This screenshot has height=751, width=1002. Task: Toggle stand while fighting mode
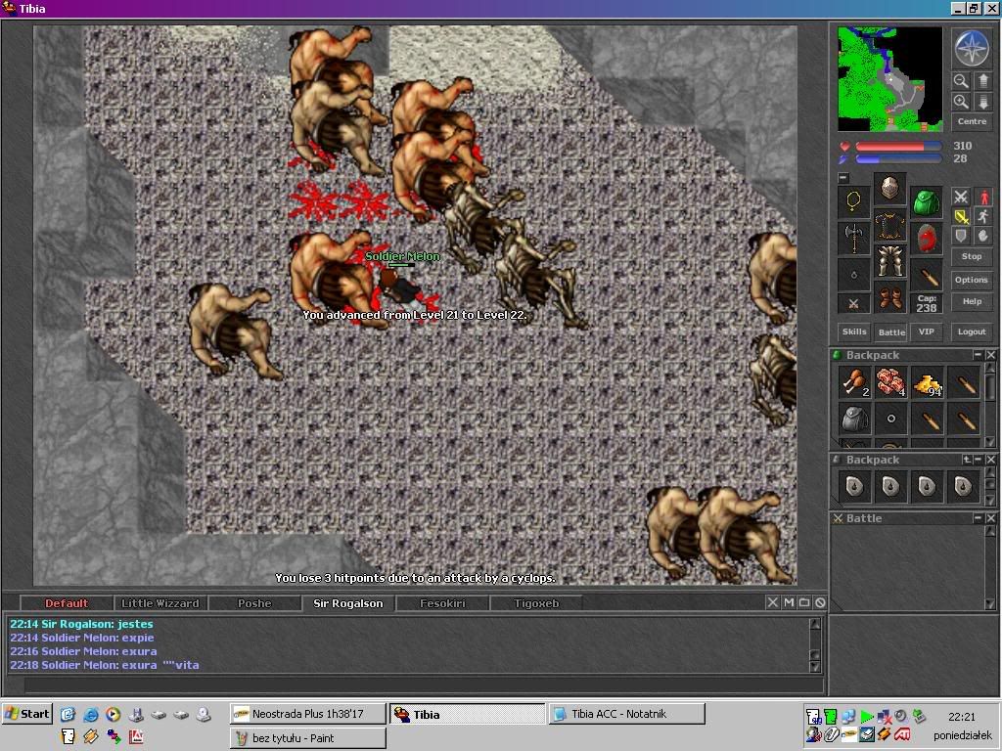982,197
